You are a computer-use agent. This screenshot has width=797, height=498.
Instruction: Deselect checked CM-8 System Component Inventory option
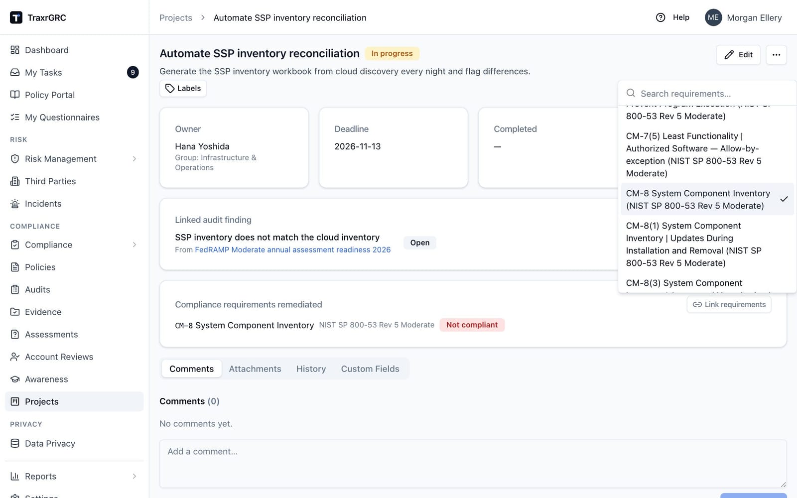(707, 199)
